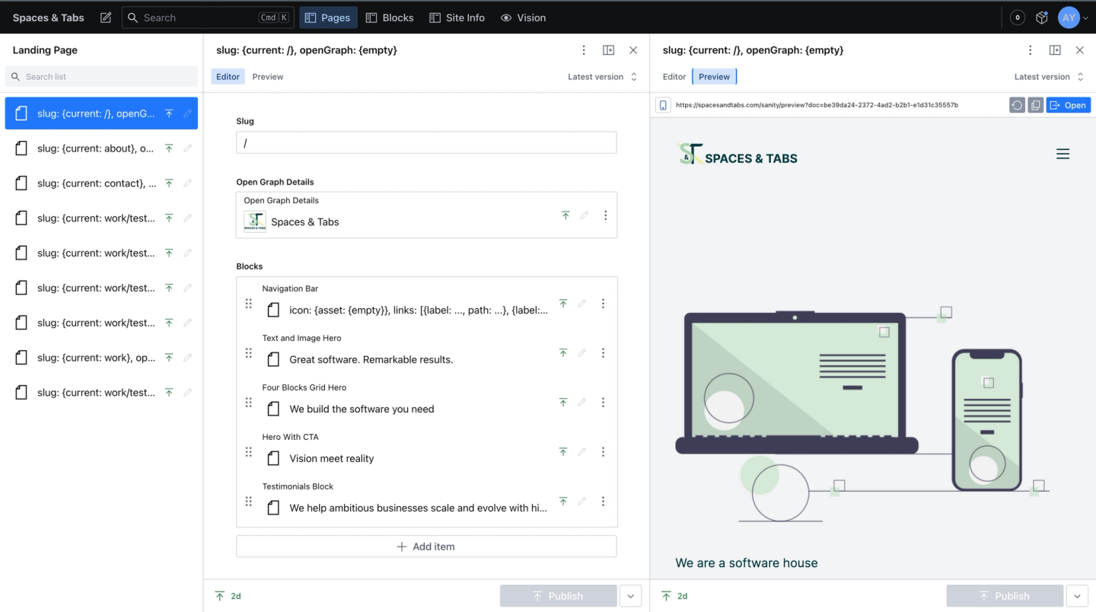Click Add item below the Blocks list
The image size is (1096, 612).
426,546
